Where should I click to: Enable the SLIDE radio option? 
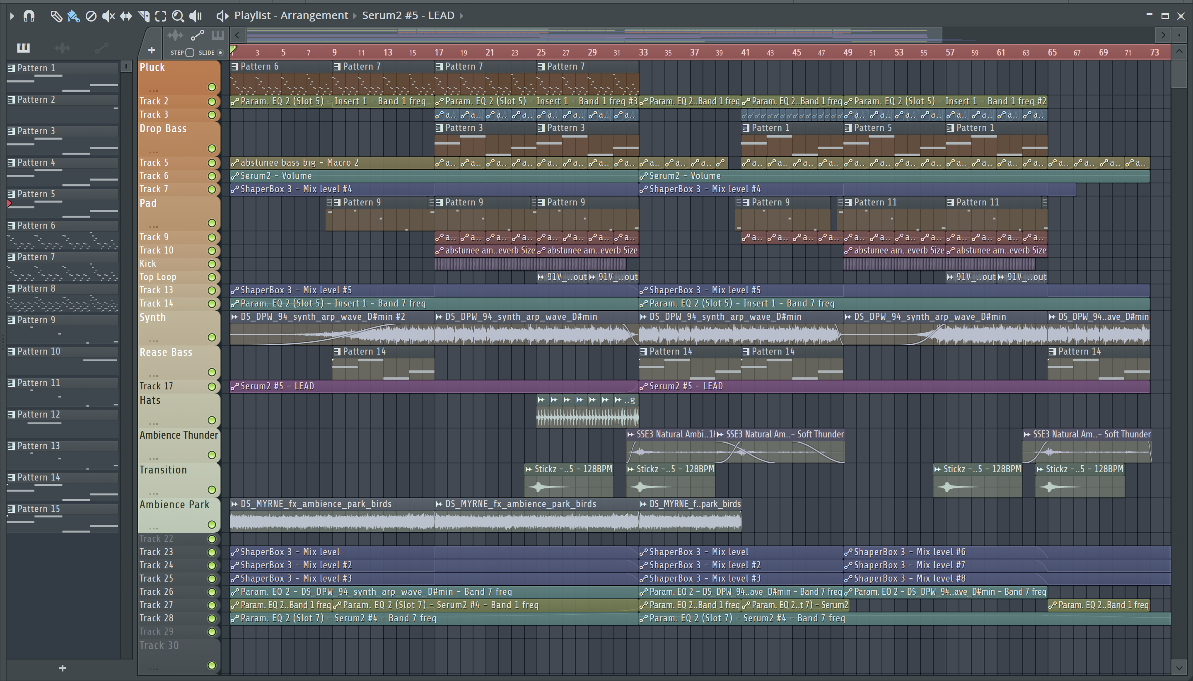(220, 52)
